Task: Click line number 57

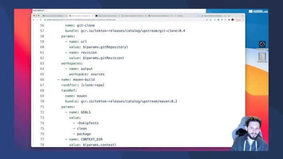Action: click(x=42, y=31)
